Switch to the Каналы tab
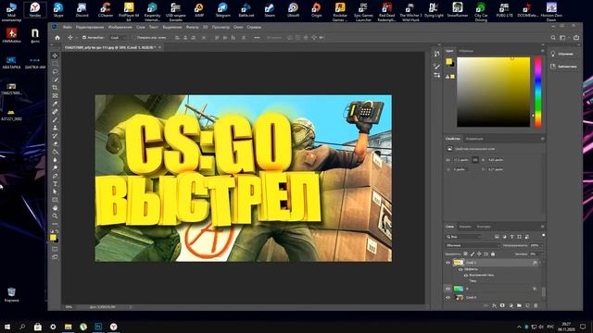Image resolution: width=593 pixels, height=333 pixels. point(465,227)
